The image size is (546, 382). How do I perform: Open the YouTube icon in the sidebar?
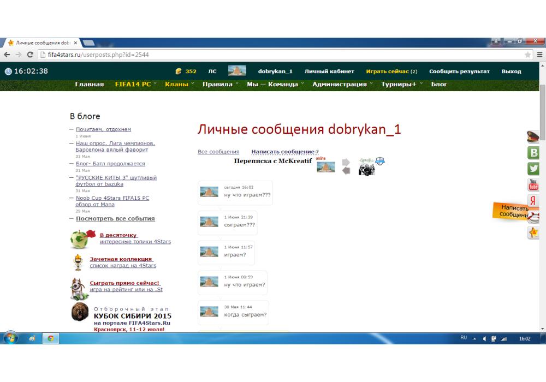[x=533, y=184]
